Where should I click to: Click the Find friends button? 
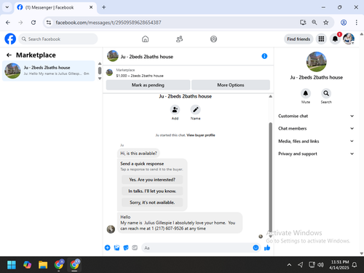coord(298,39)
